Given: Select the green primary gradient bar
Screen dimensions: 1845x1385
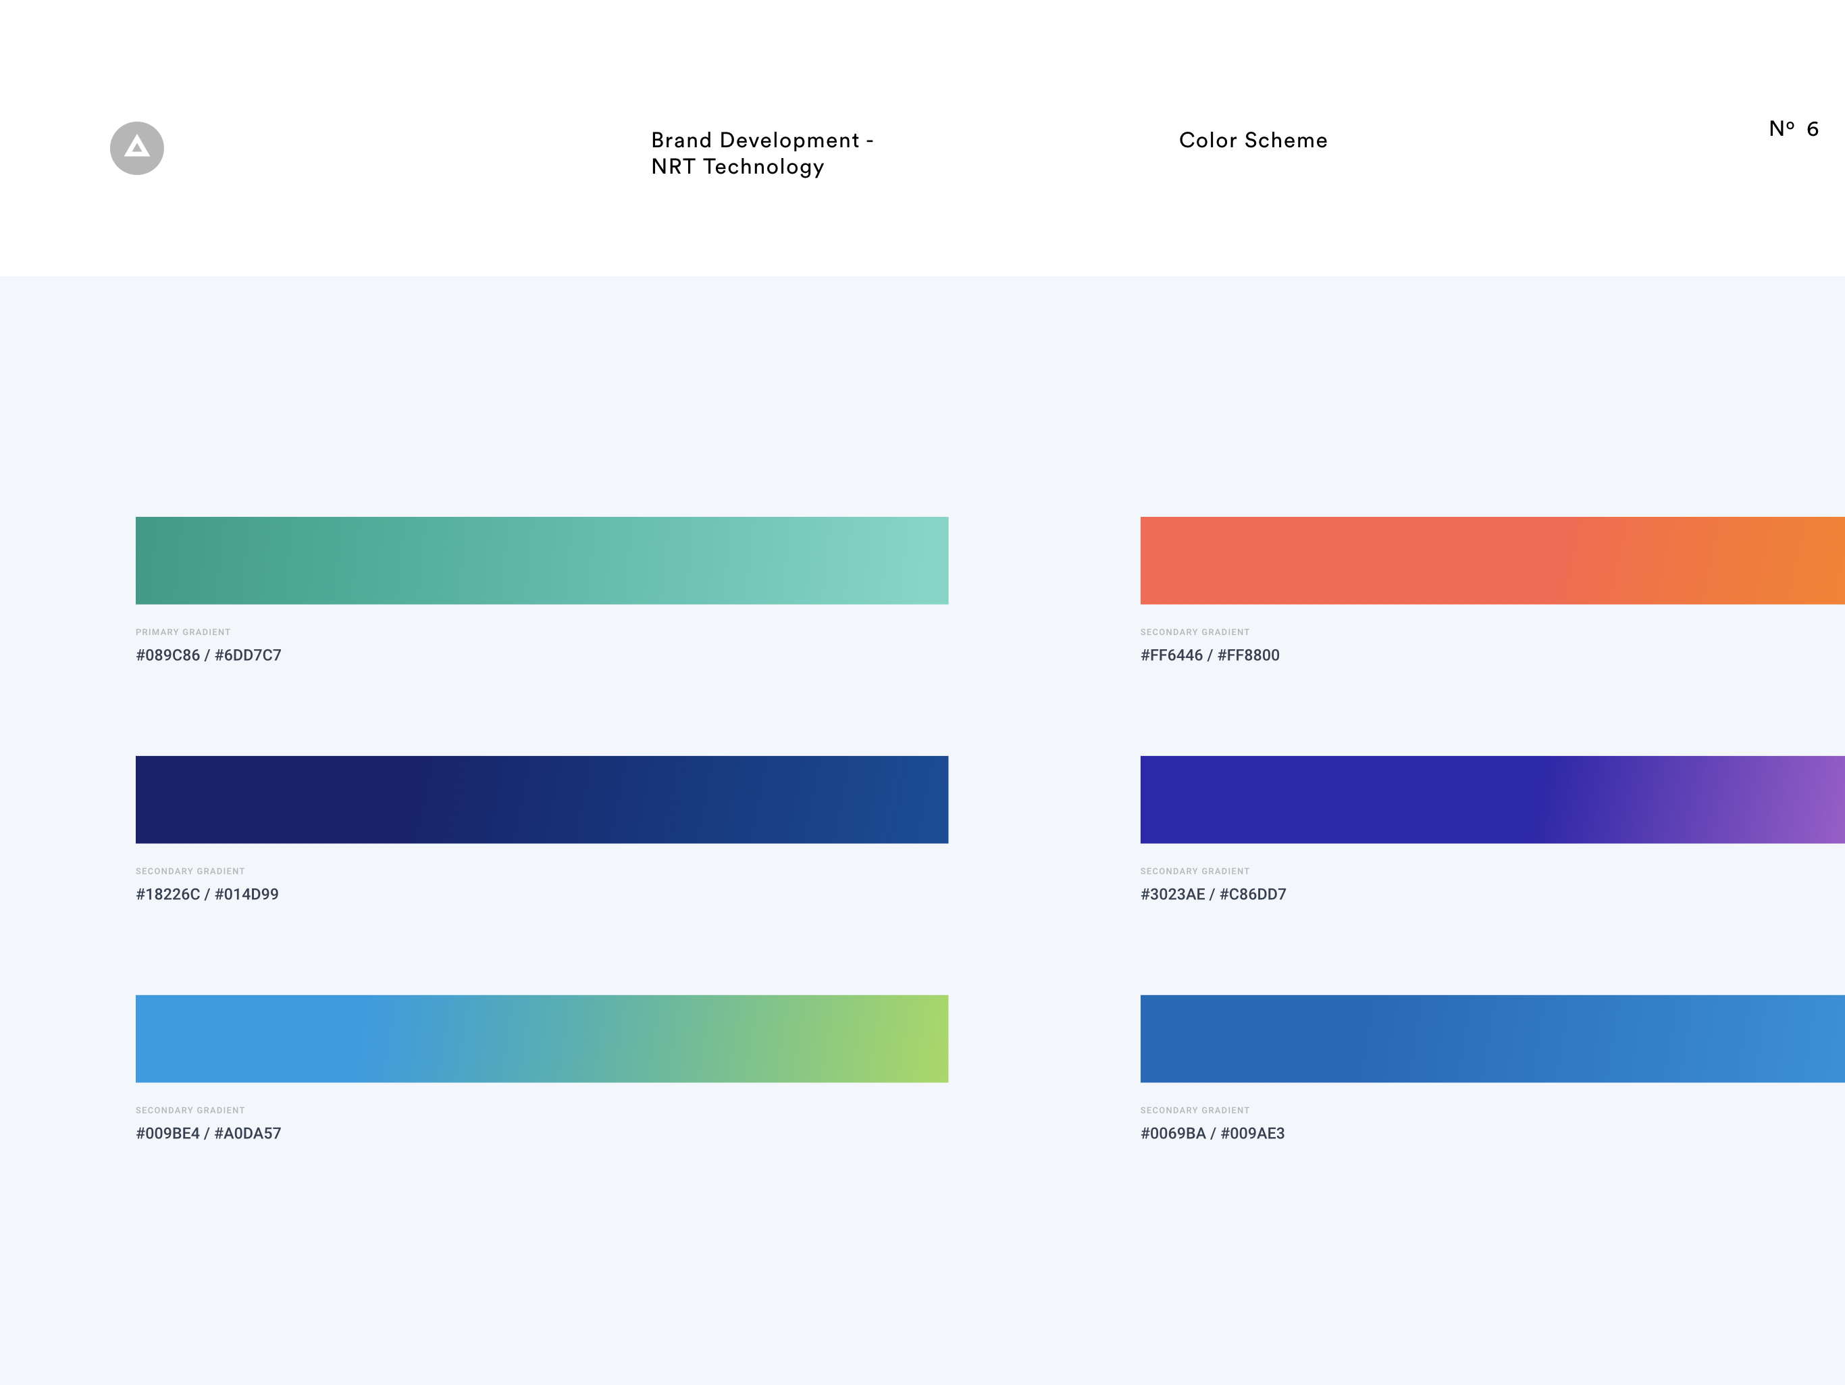Looking at the screenshot, I should [x=542, y=561].
